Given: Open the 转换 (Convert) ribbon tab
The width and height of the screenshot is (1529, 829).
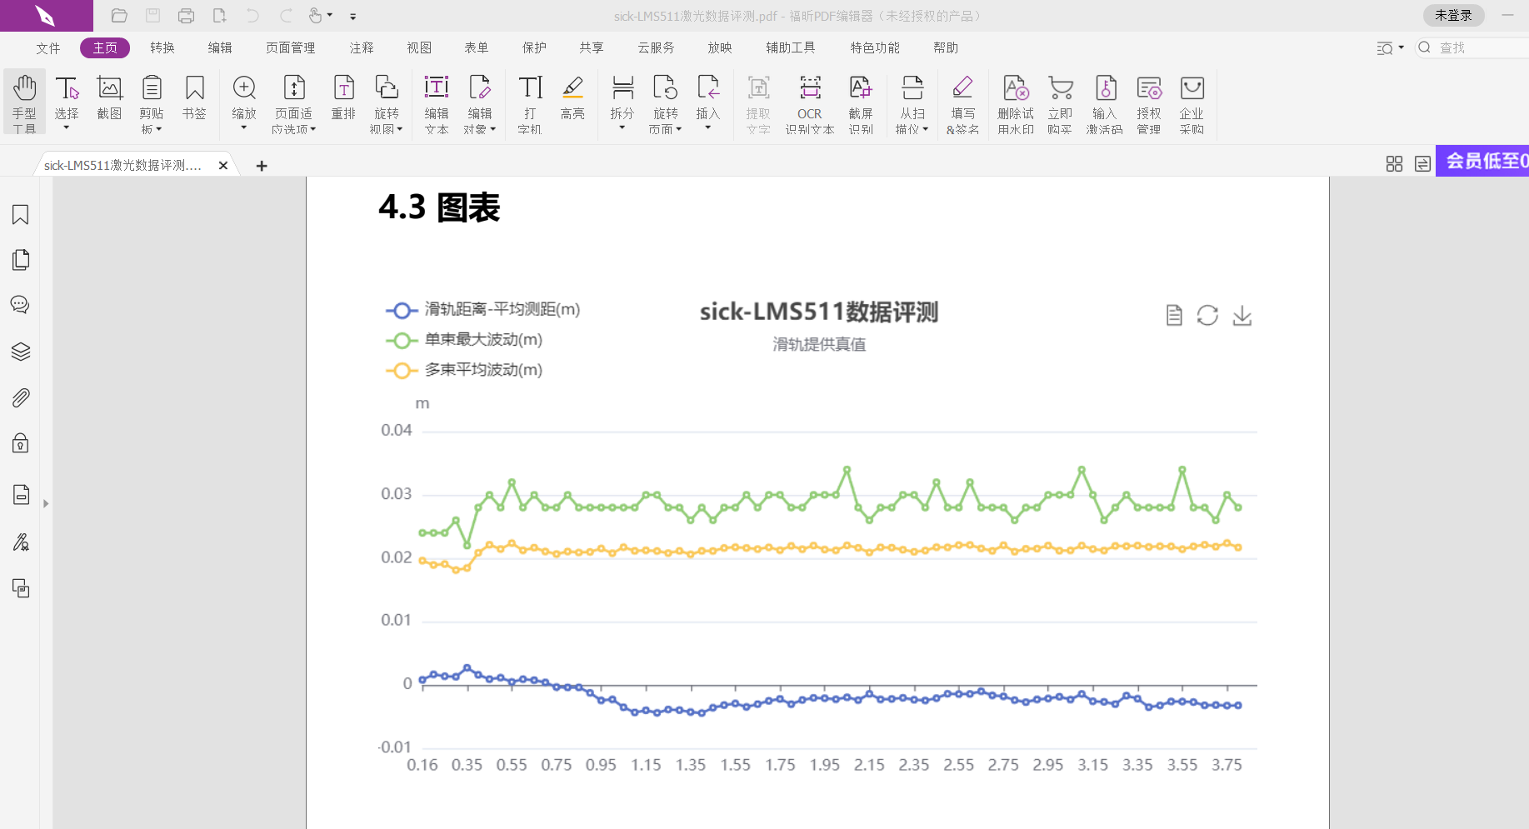Looking at the screenshot, I should pyautogui.click(x=162, y=47).
